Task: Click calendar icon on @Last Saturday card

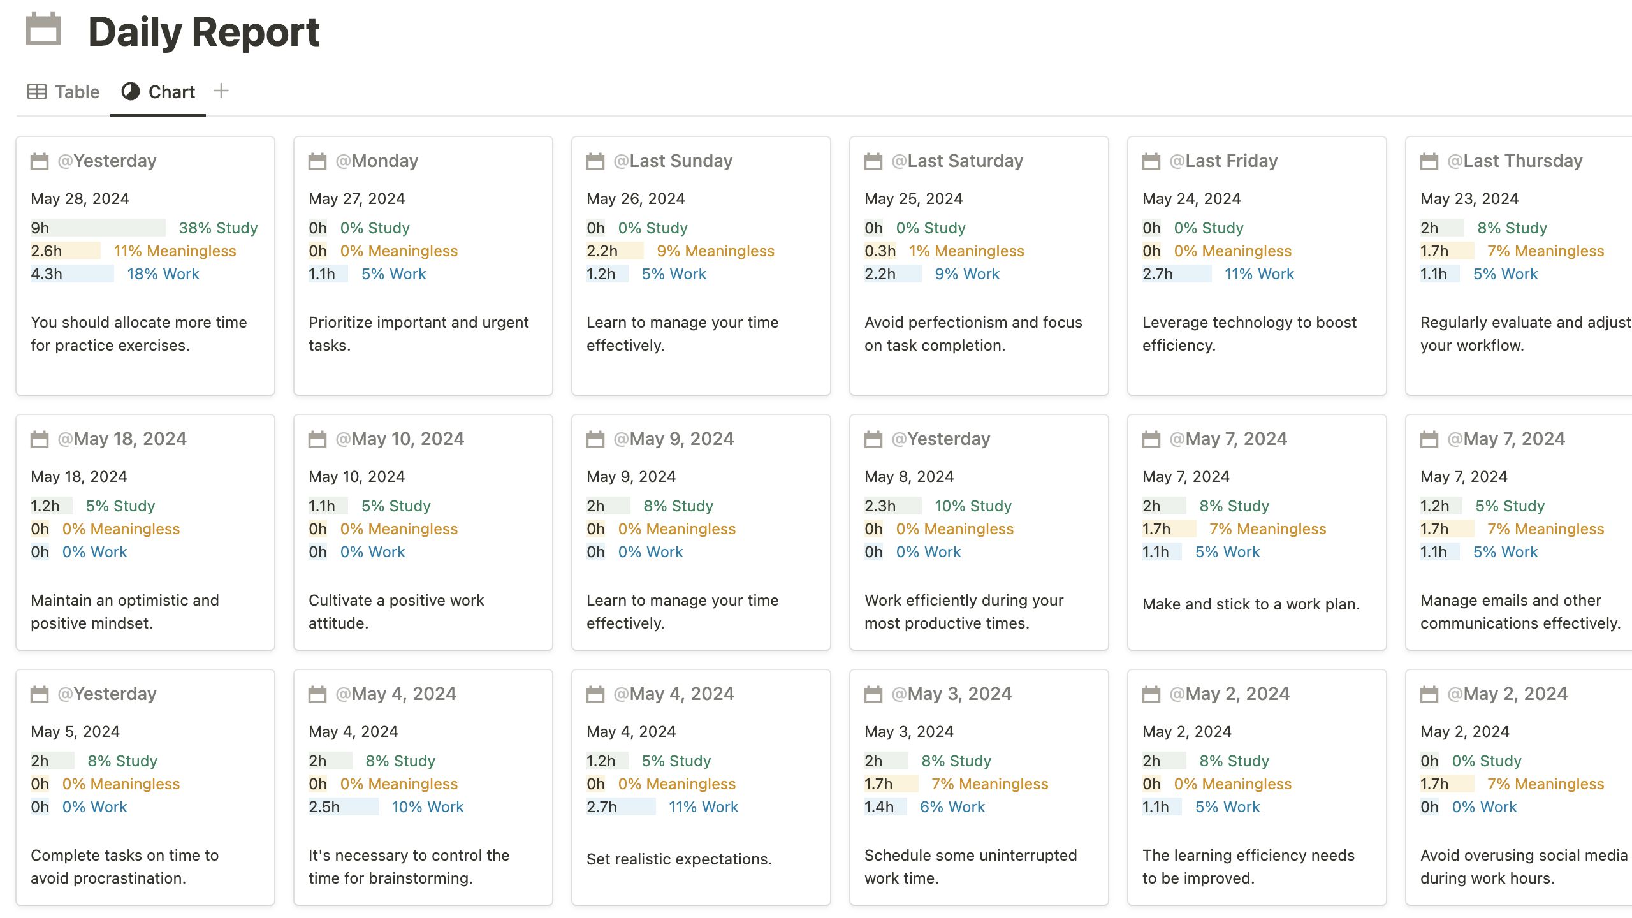Action: [873, 161]
